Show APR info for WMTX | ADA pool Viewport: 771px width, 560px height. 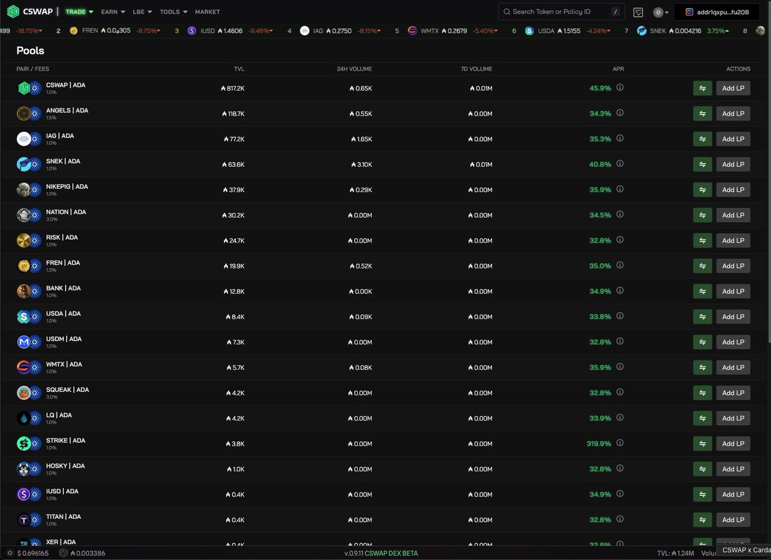620,367
